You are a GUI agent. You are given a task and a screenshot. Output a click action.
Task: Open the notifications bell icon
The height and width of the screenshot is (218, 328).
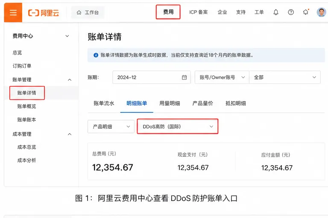276,12
